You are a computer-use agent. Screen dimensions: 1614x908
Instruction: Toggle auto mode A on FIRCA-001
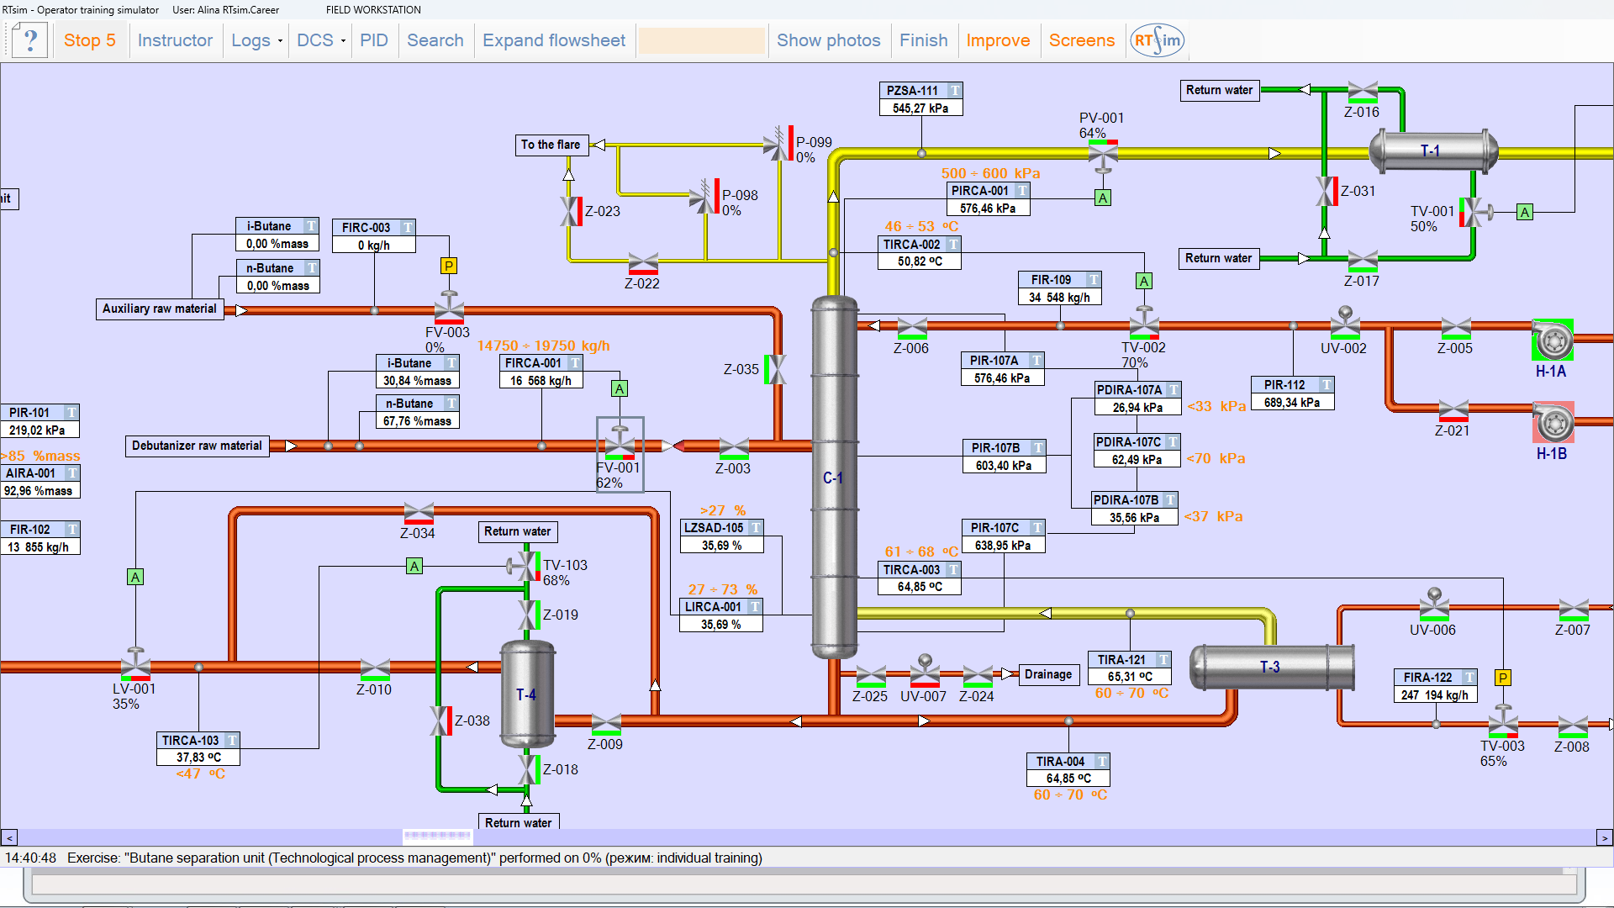(x=620, y=388)
